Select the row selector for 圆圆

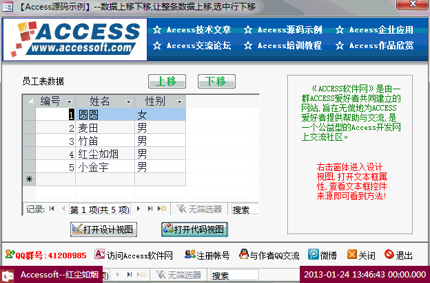coord(30,115)
